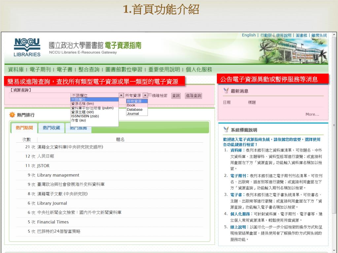This screenshot has height=253, width=338.
Task: Switch the site language via English link
Action: 249,35
